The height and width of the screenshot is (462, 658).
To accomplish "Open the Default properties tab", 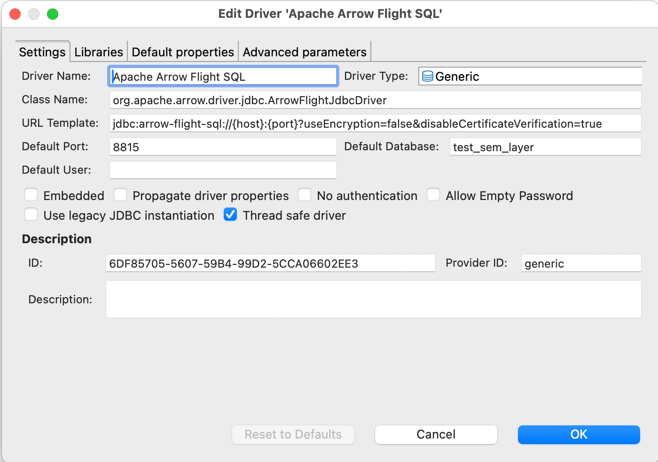I will click(183, 52).
